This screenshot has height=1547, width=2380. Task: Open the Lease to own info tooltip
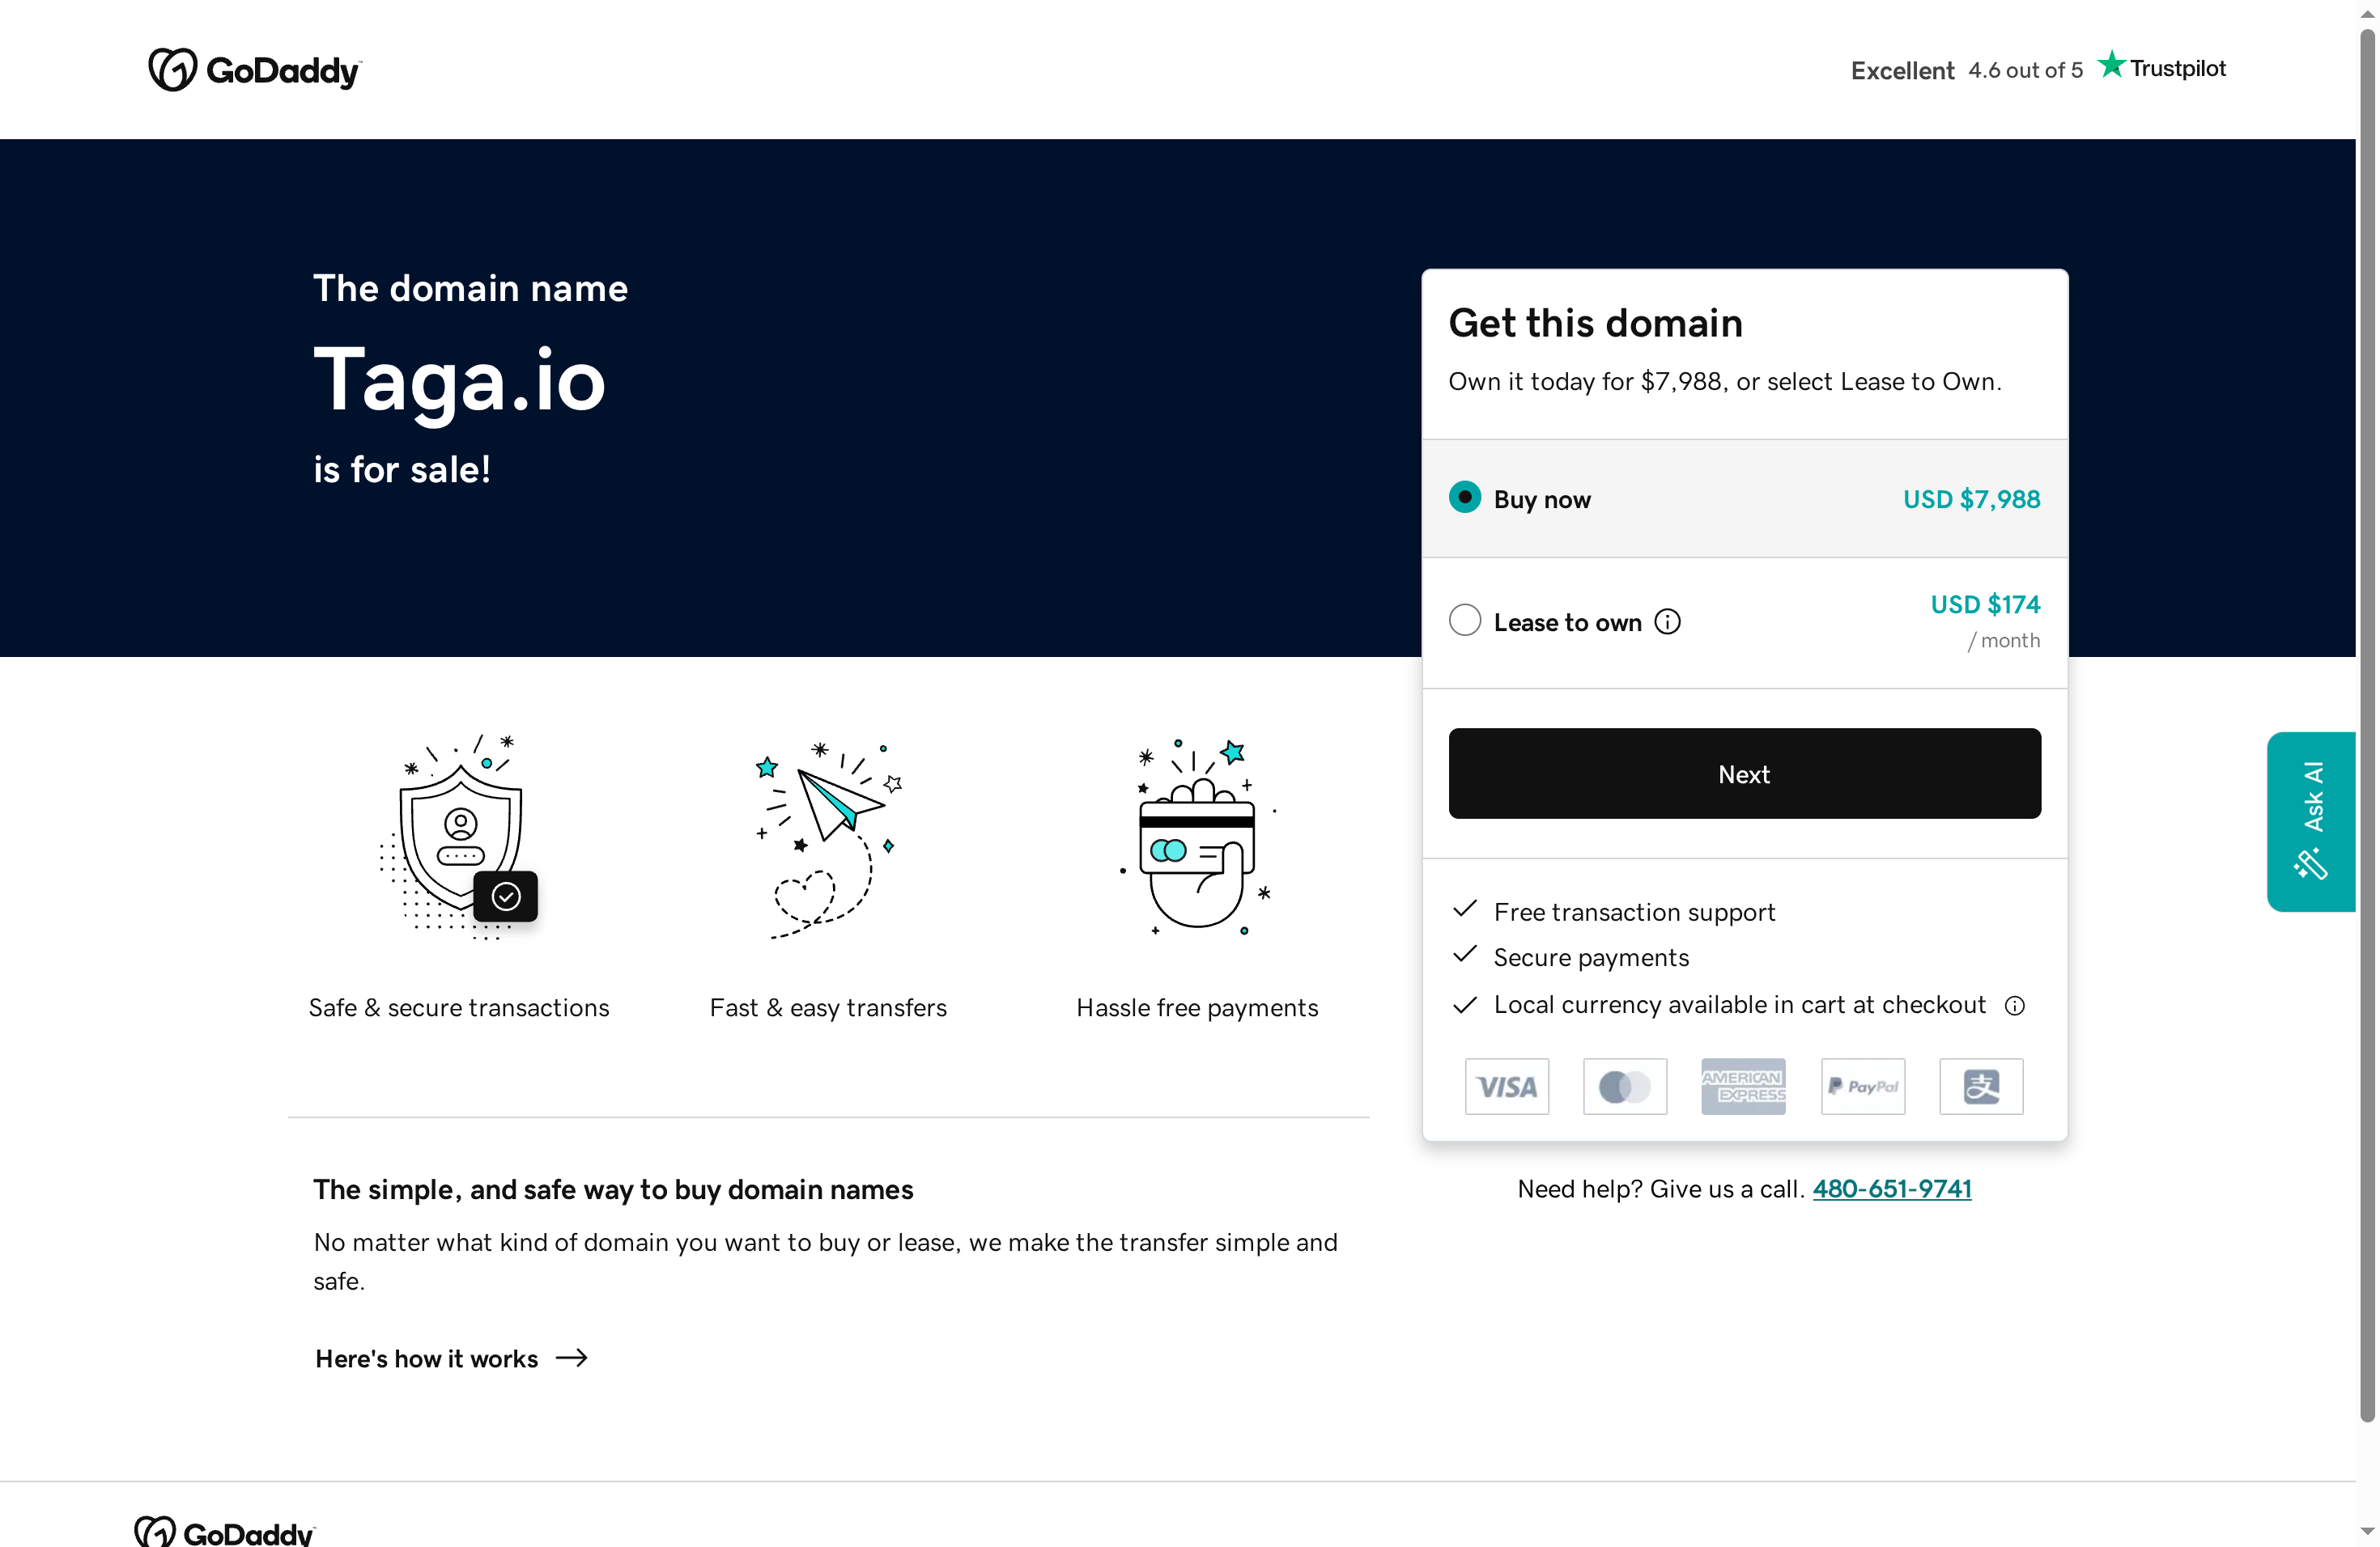[x=1668, y=621]
